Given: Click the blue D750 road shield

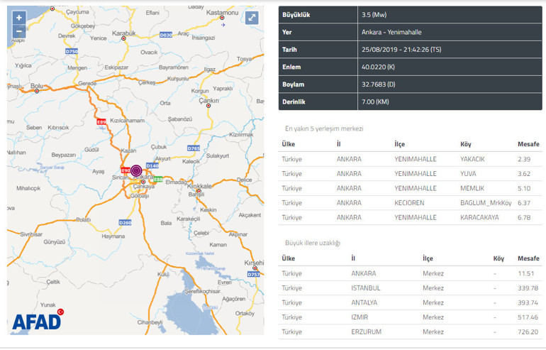Looking at the screenshot, I should 70,52.
